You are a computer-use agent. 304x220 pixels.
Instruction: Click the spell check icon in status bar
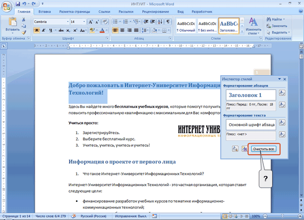pos(73,216)
